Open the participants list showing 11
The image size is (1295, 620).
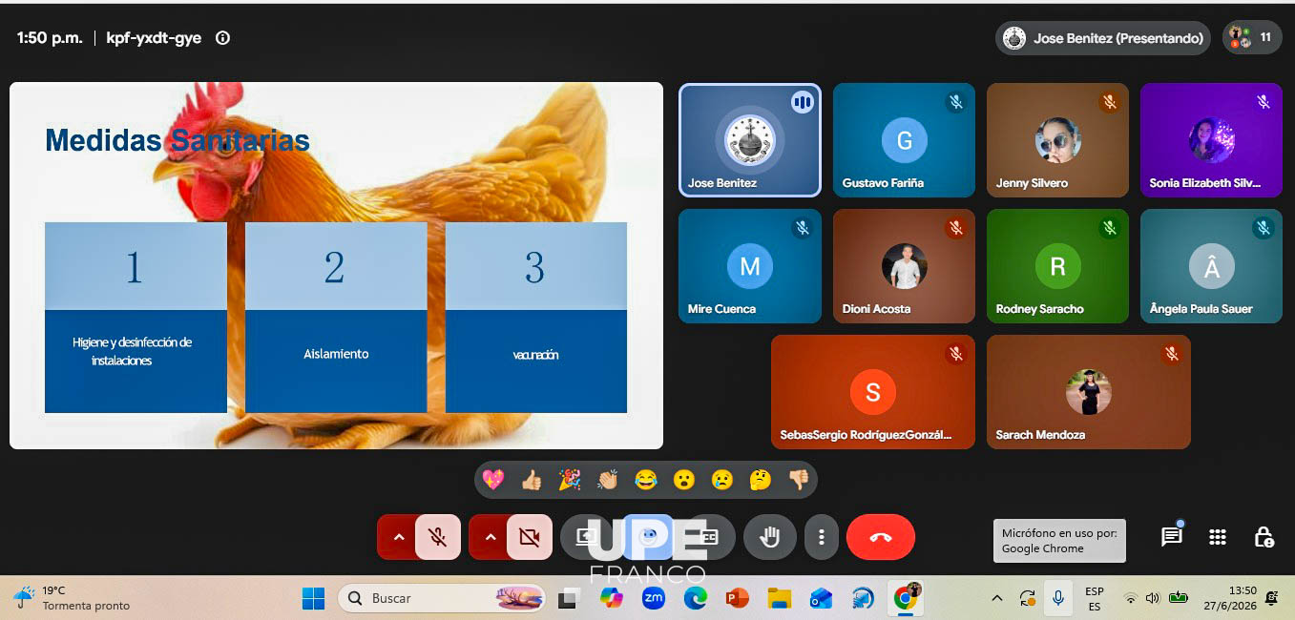(1252, 38)
